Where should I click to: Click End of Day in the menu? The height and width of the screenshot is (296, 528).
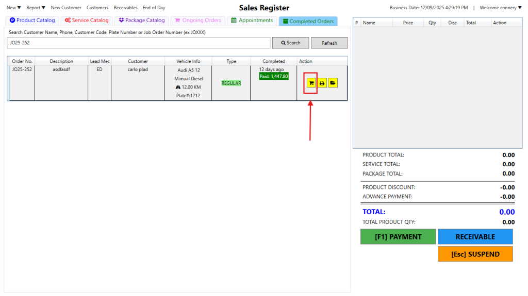point(154,8)
